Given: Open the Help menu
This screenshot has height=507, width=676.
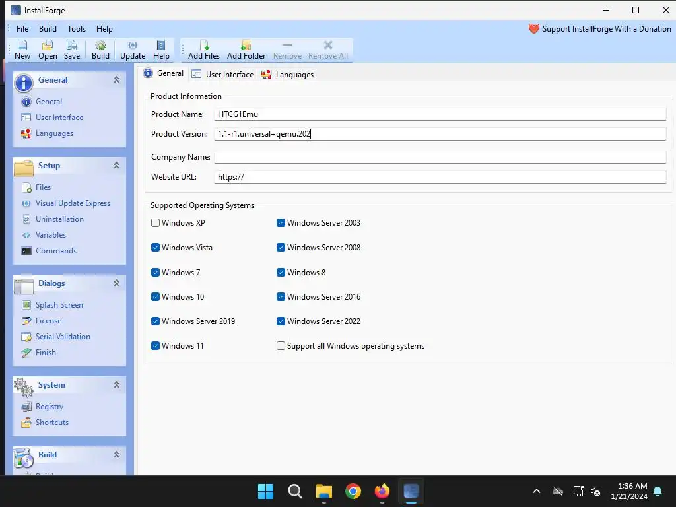Looking at the screenshot, I should pos(104,29).
